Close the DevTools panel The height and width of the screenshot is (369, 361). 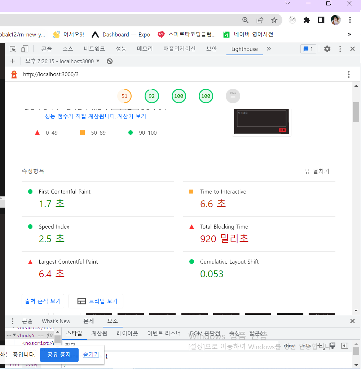352,49
